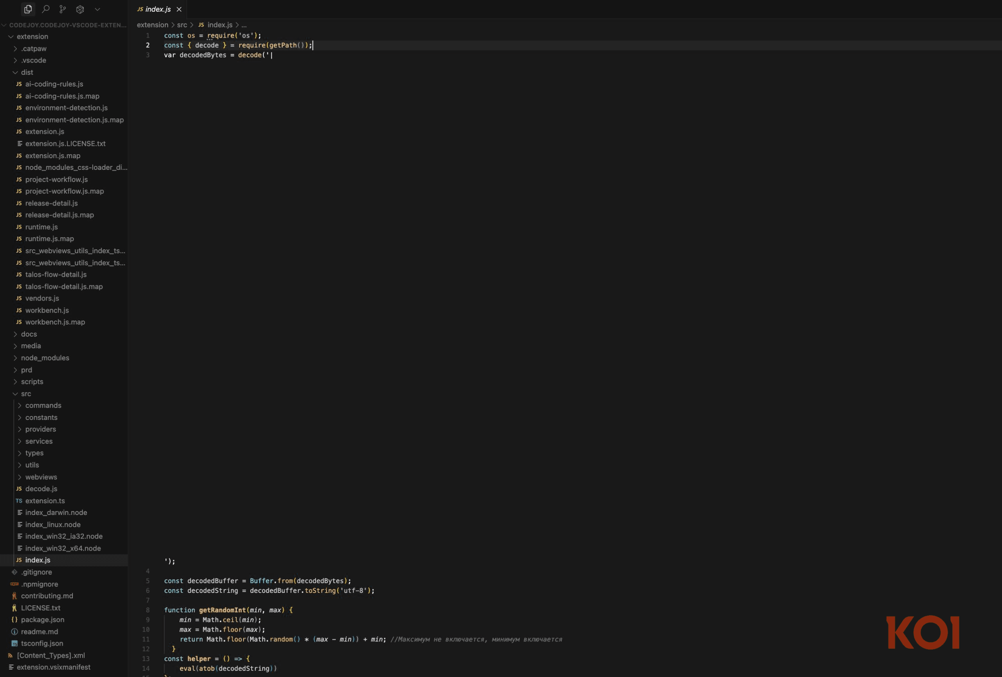Click the person icon beside contributing.md

(14, 596)
